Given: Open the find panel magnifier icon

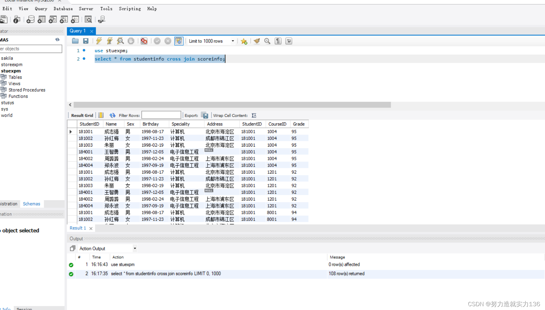Looking at the screenshot, I should tap(267, 41).
